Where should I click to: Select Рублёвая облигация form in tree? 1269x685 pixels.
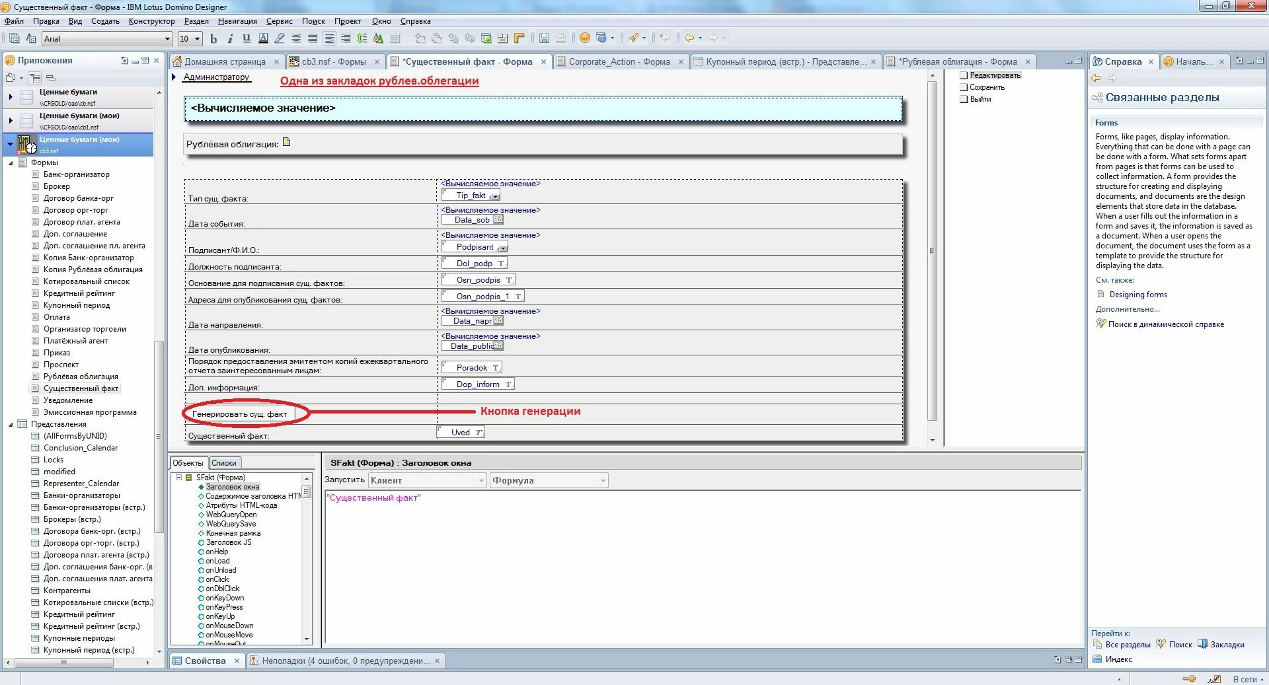click(81, 377)
